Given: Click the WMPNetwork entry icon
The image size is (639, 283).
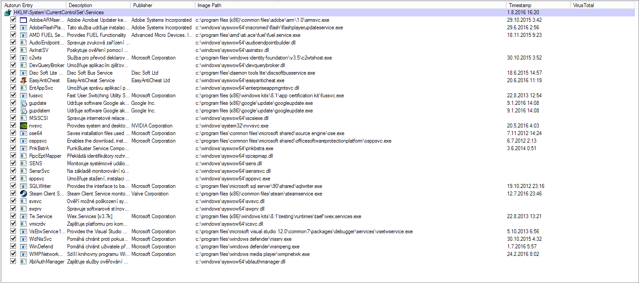Looking at the screenshot, I should click(24, 254).
